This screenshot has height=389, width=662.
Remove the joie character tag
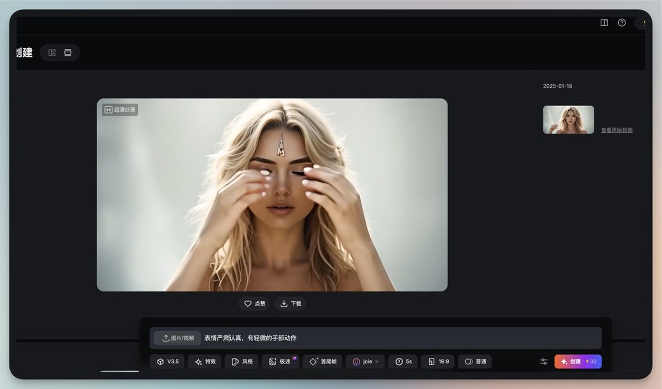(x=377, y=362)
